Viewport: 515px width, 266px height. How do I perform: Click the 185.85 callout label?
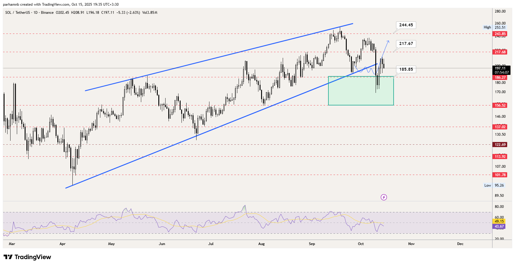tap(406, 69)
